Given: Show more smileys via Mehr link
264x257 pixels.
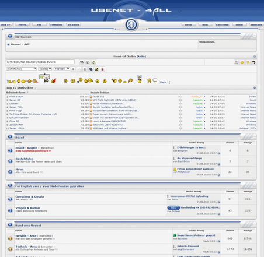Looking at the screenshot, I should coord(164,82).
